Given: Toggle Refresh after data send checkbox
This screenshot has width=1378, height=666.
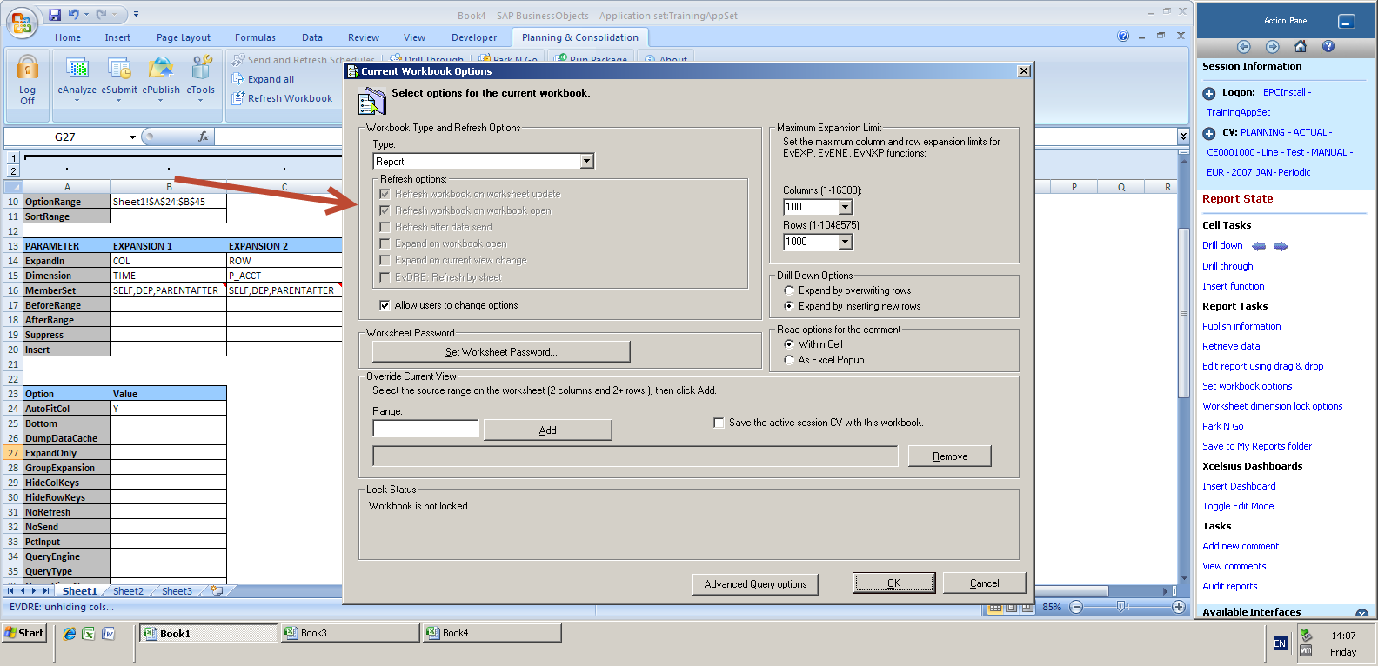Looking at the screenshot, I should (385, 227).
